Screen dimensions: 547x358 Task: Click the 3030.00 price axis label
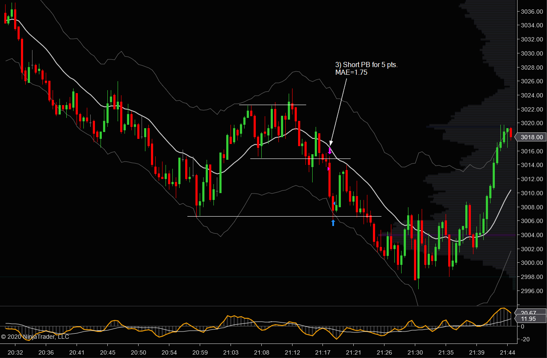pos(532,53)
